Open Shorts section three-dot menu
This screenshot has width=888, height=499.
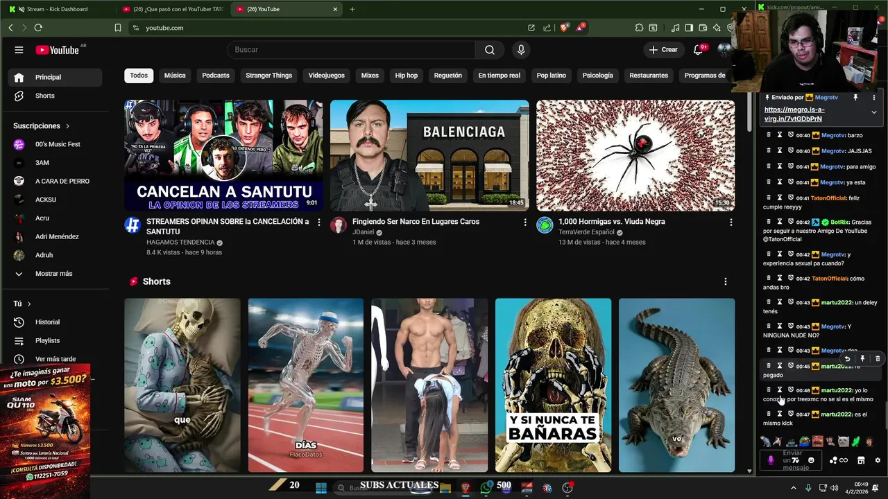pos(726,281)
